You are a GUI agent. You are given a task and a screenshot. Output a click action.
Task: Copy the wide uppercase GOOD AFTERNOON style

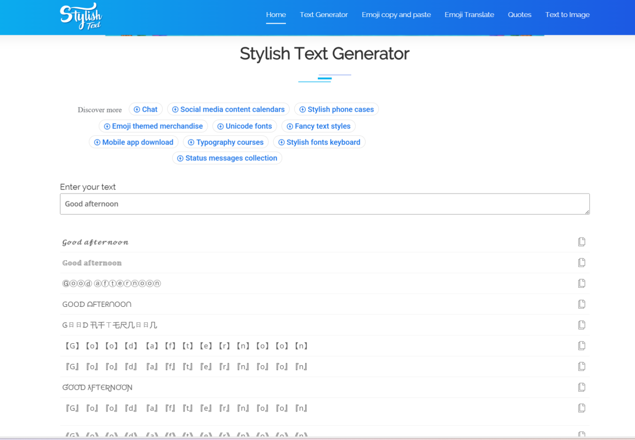(x=582, y=304)
